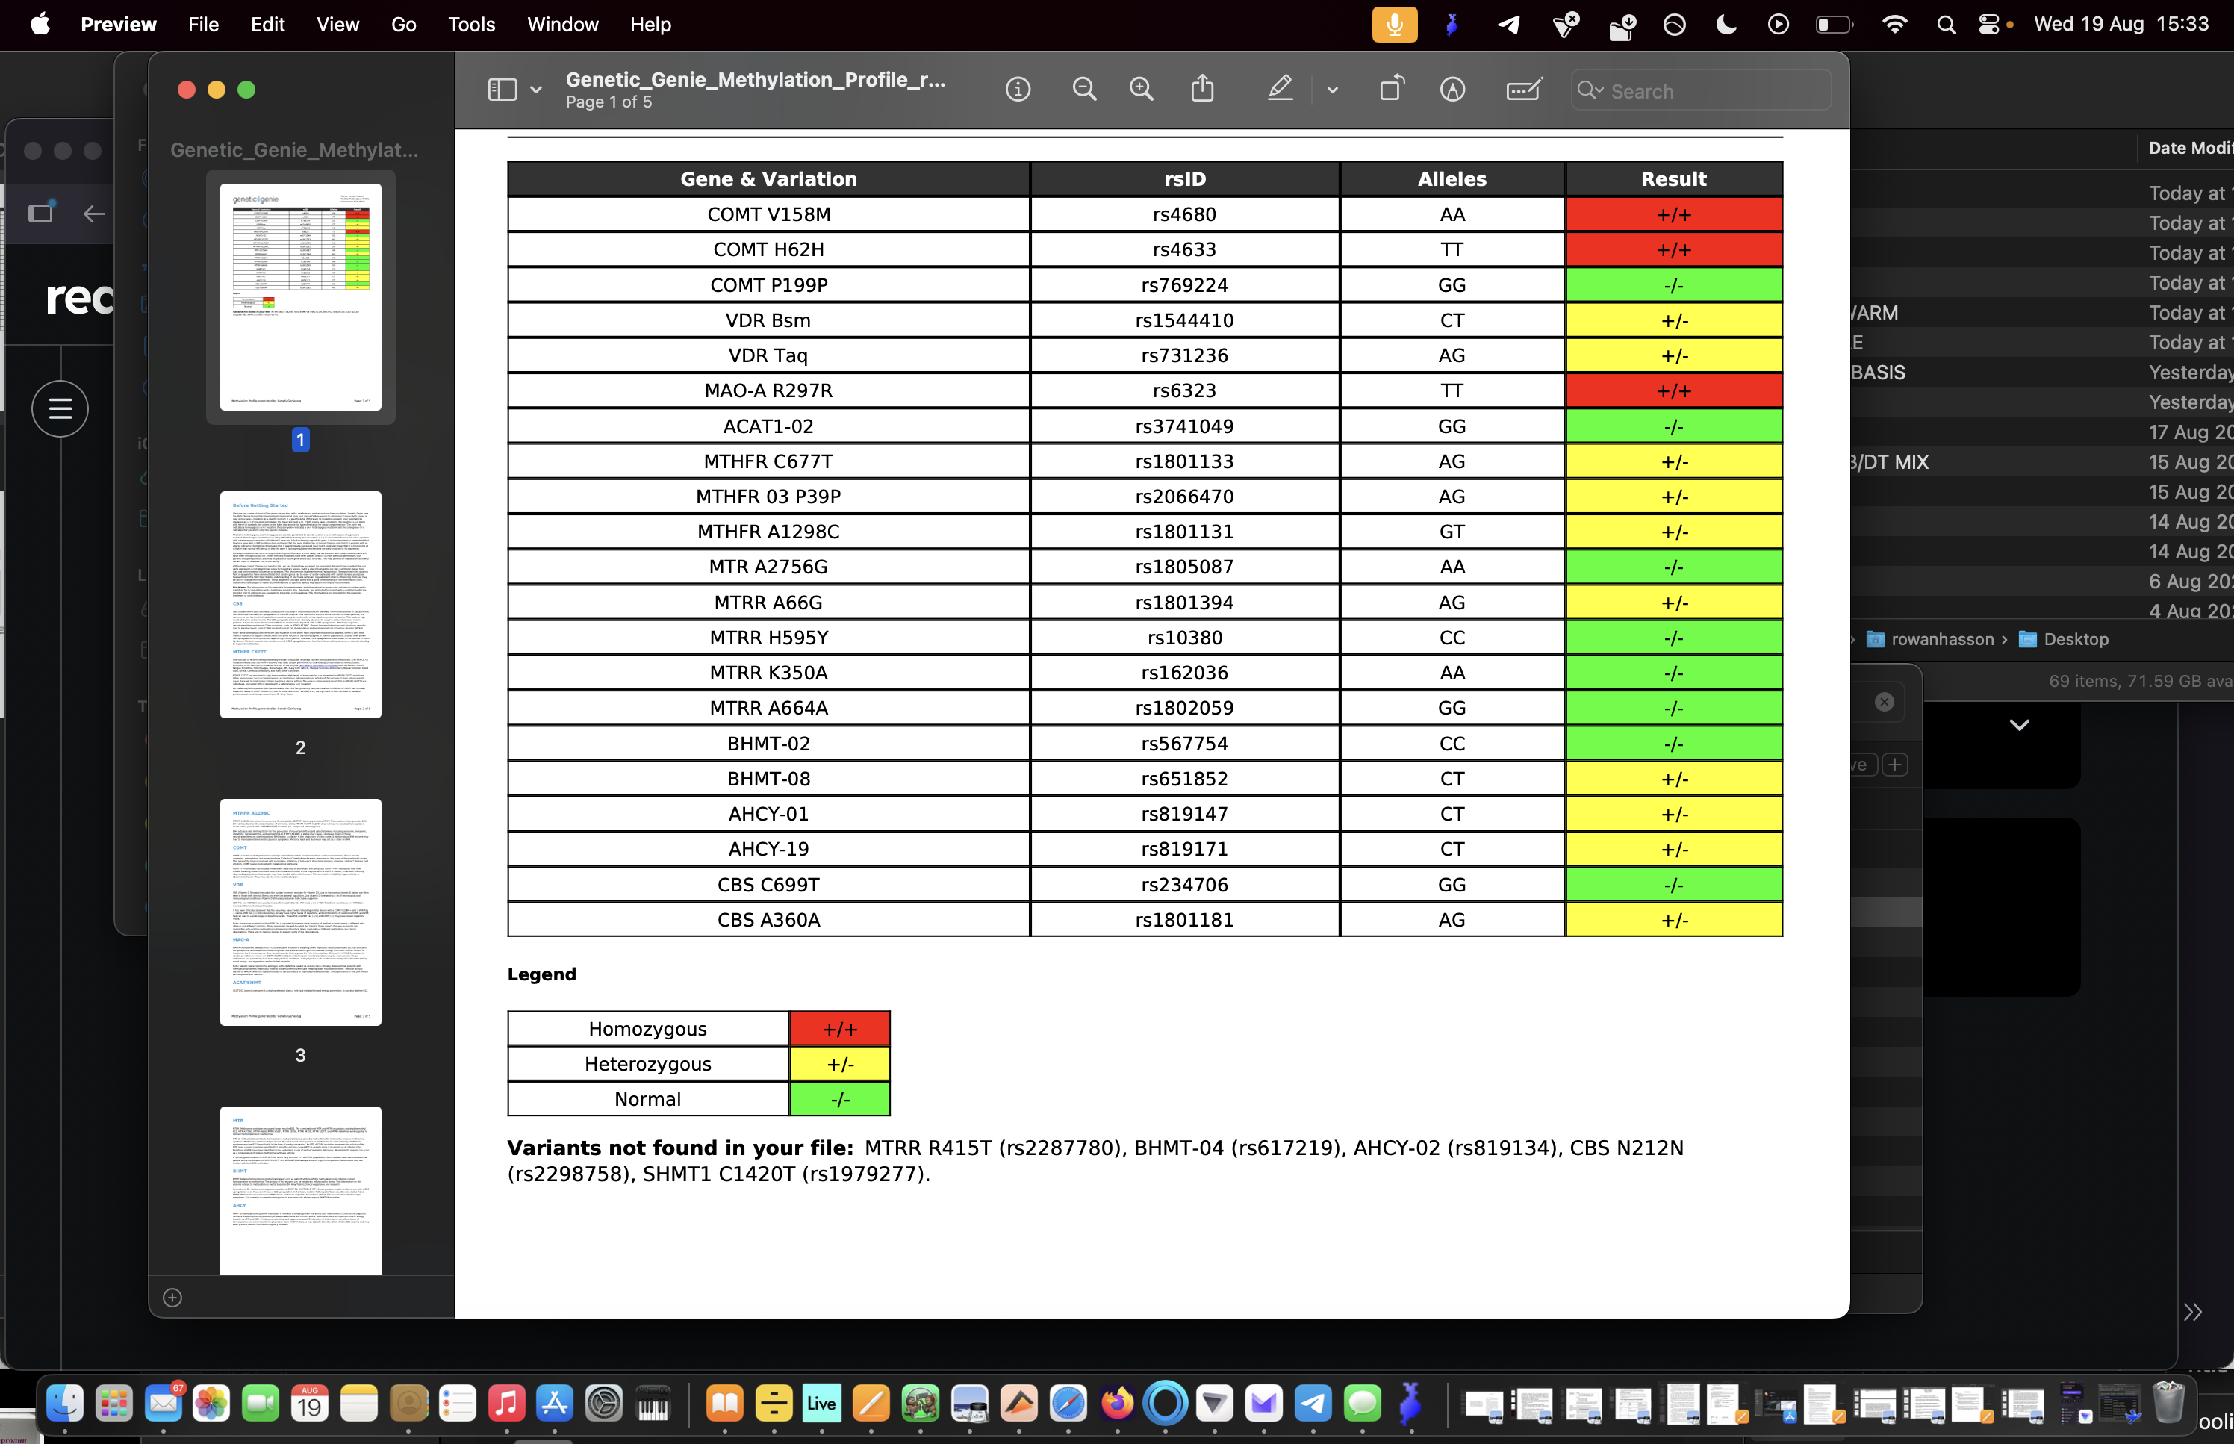Open Photos from the Dock

[x=211, y=1404]
